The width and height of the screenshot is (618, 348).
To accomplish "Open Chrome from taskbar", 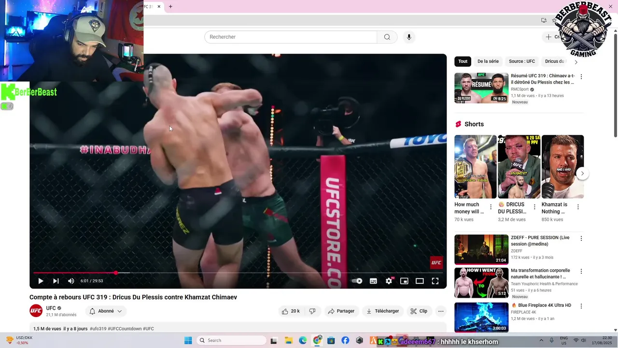I will [317, 340].
